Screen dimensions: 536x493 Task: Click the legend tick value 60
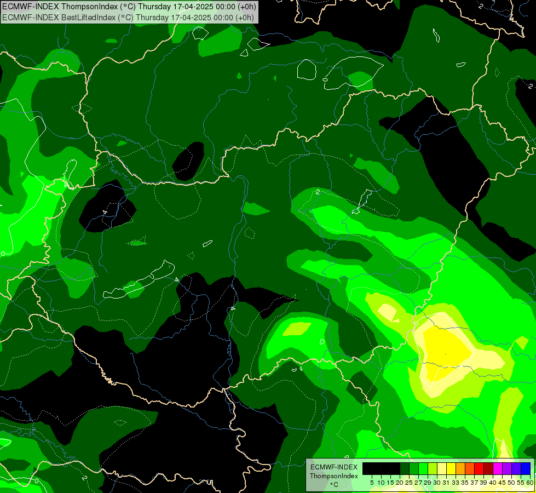coord(530,483)
